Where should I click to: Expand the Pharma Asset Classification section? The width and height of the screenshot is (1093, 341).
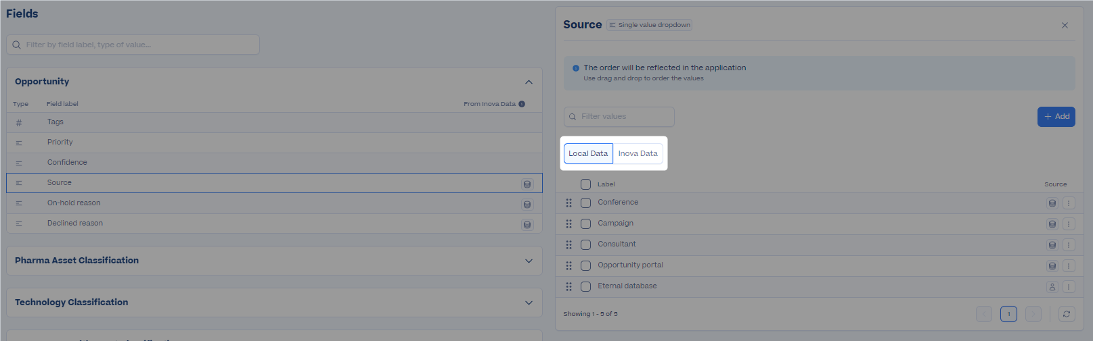pyautogui.click(x=529, y=261)
